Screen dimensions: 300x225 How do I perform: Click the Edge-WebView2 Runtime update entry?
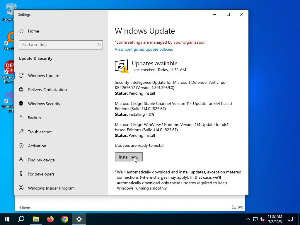pyautogui.click(x=172, y=130)
